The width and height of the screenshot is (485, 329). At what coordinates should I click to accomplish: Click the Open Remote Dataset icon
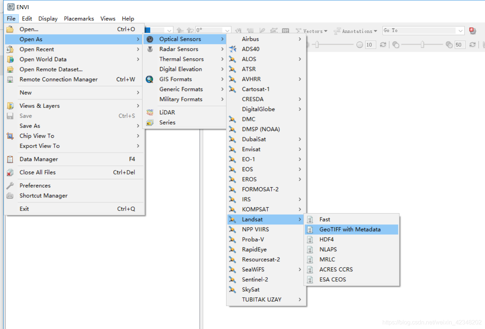[x=10, y=69]
